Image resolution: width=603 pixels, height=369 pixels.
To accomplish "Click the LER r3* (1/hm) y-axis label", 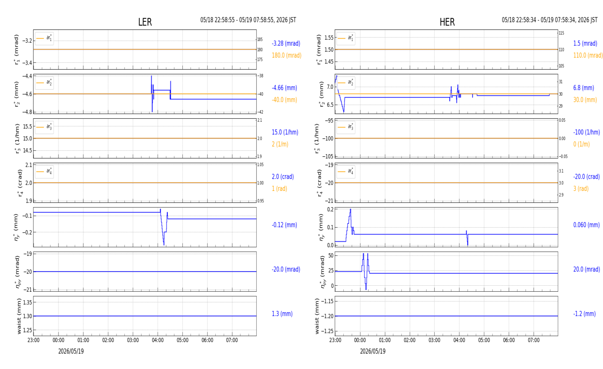I will (x=17, y=138).
